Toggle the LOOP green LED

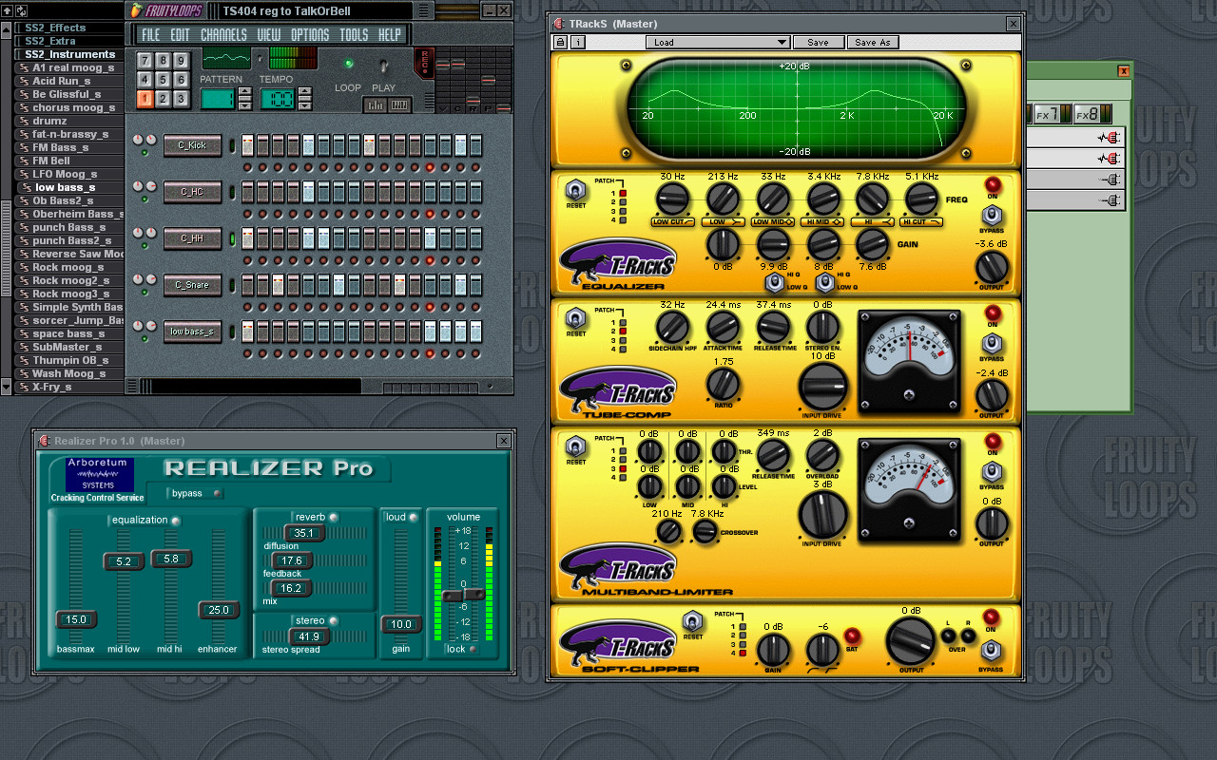click(348, 64)
